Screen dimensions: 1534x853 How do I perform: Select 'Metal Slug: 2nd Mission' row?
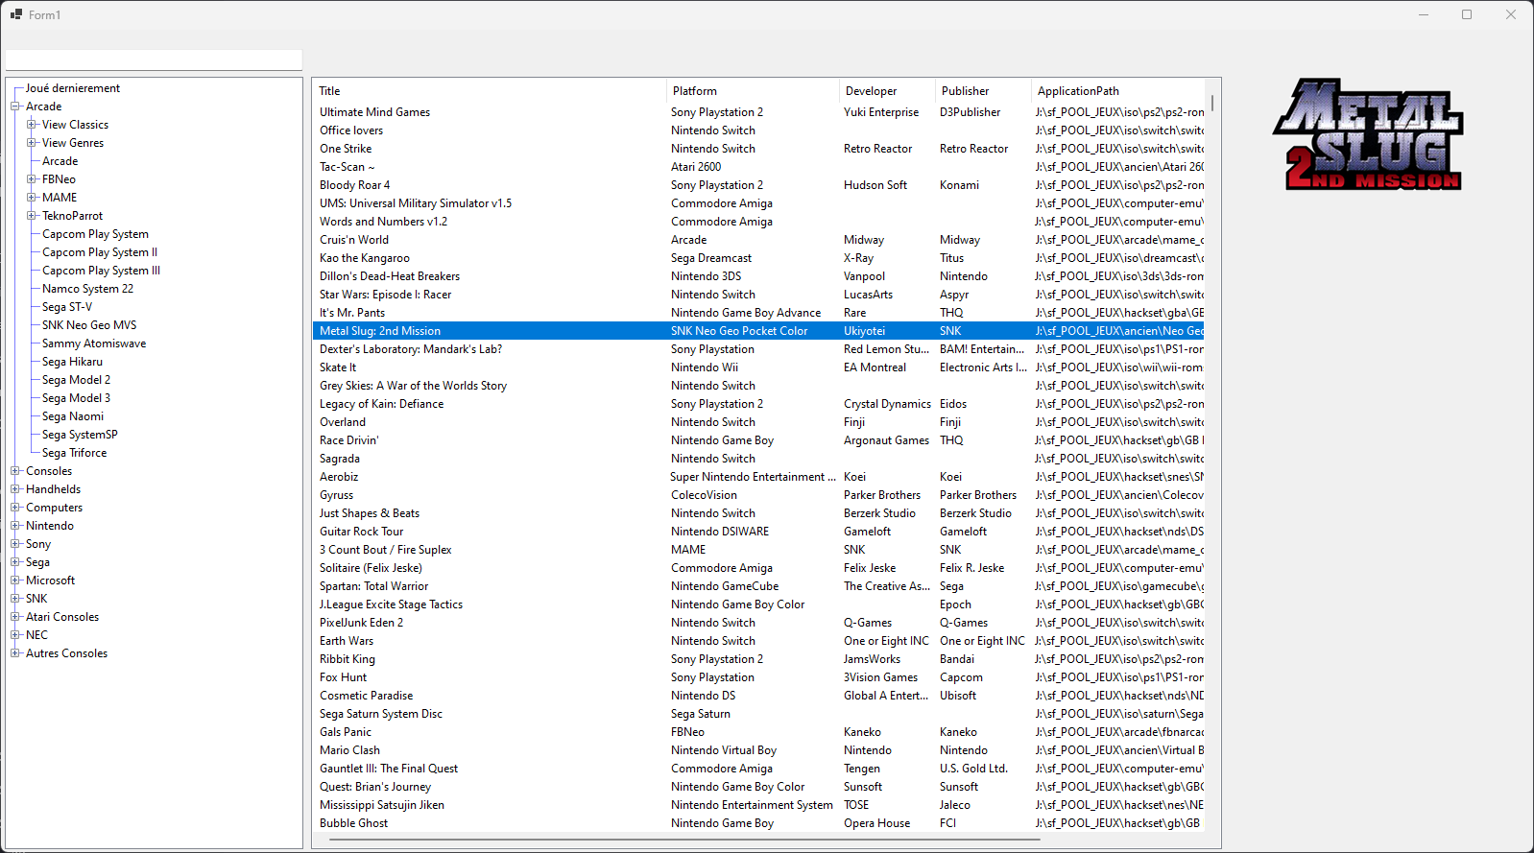(x=758, y=331)
